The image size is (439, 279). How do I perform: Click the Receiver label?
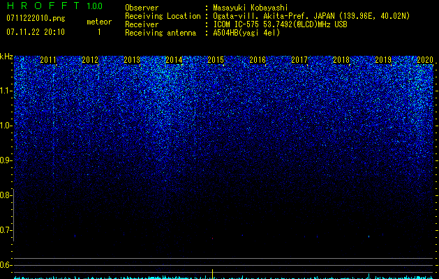[142, 24]
